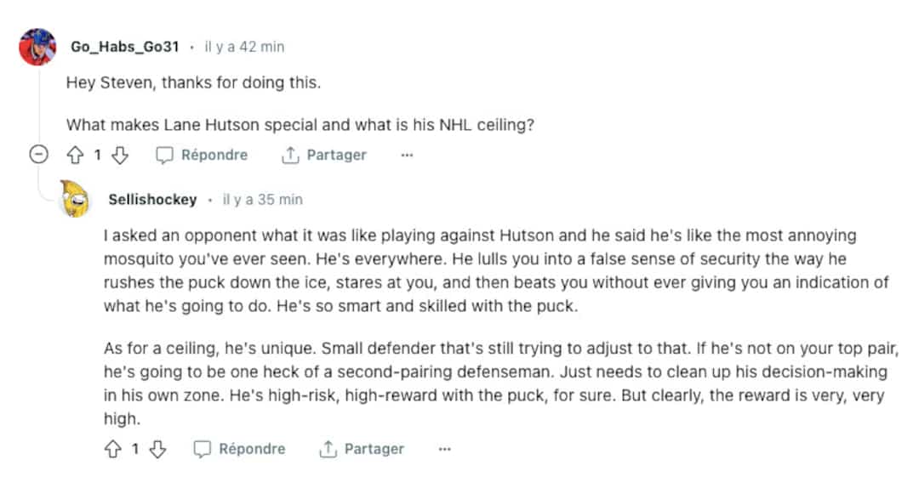This screenshot has height=488, width=919.
Task: Upvote Go_Habs_Go31's question comment
Action: point(74,155)
